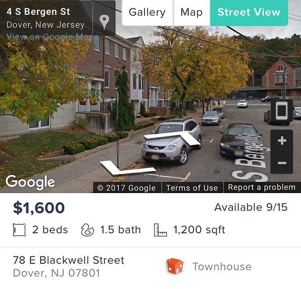Image resolution: width=301 pixels, height=289 pixels.
Task: Click the ruler square footage icon
Action: pyautogui.click(x=161, y=230)
